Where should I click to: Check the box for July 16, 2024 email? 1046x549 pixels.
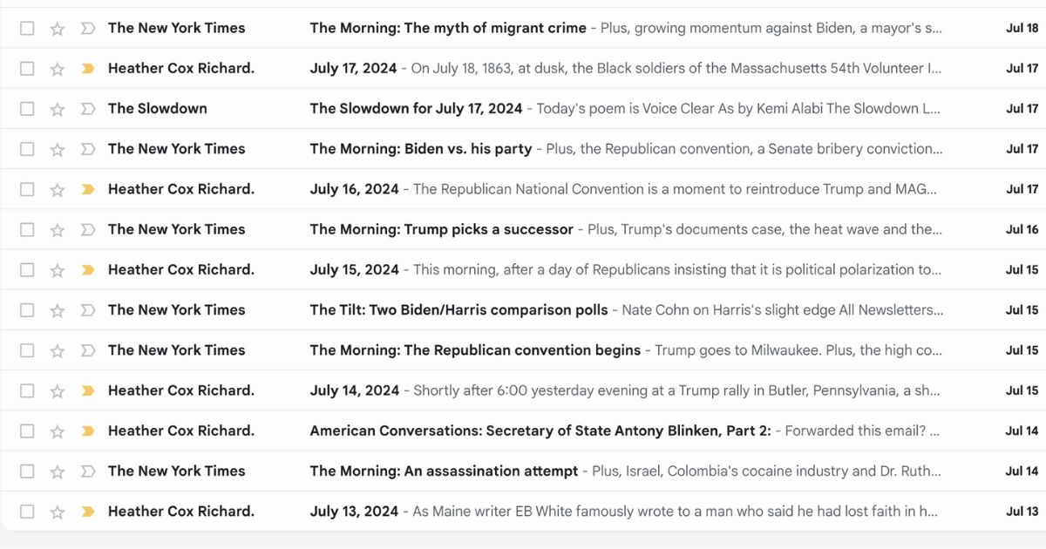[27, 189]
